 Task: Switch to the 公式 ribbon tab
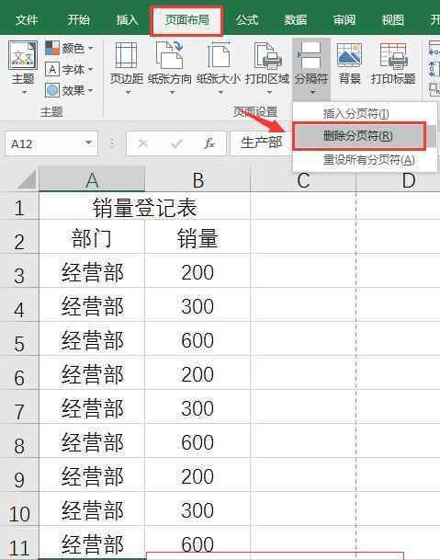point(246,20)
